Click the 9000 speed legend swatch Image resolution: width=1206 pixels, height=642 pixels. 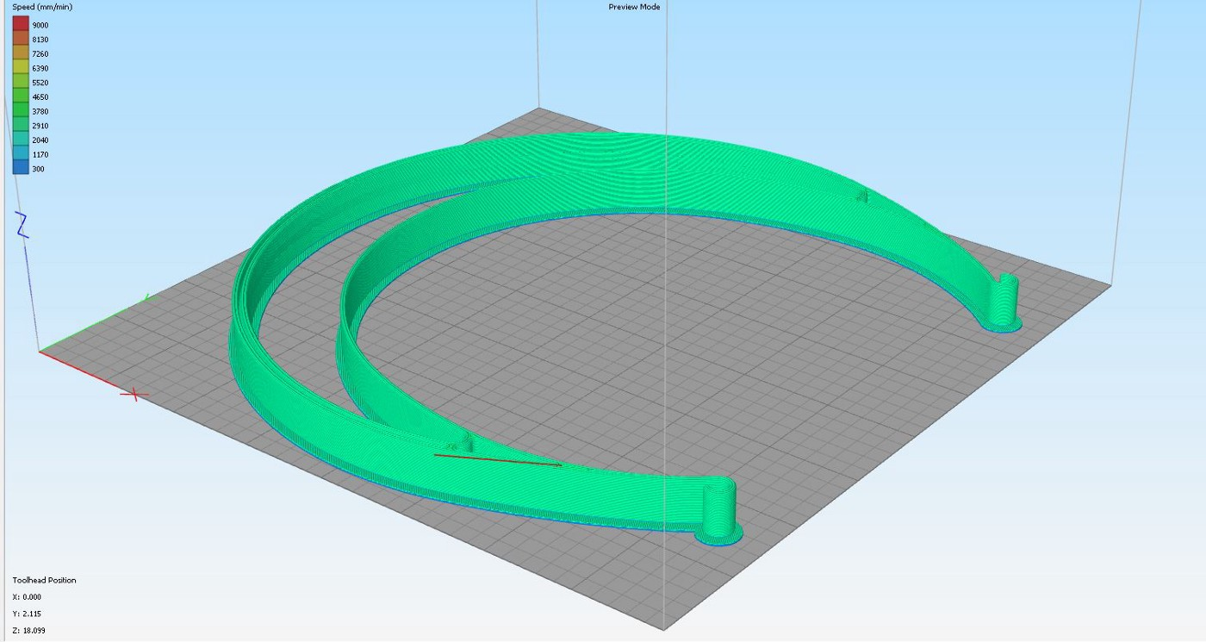(21, 25)
